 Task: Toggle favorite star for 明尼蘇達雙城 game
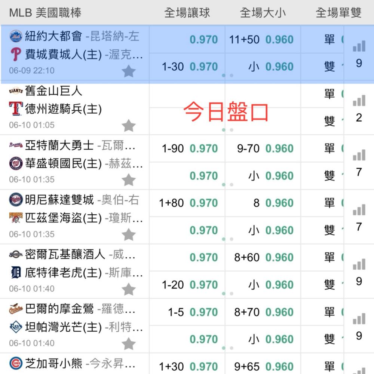point(129,234)
